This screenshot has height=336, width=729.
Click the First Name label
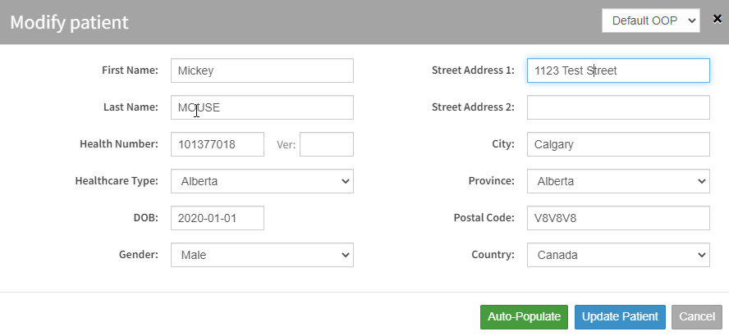(x=131, y=70)
